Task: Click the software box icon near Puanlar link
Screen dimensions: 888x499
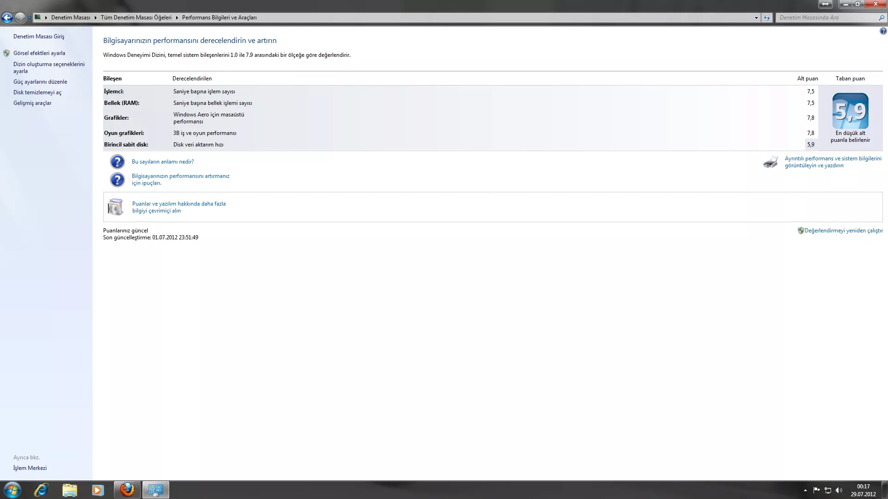Action: tap(116, 207)
